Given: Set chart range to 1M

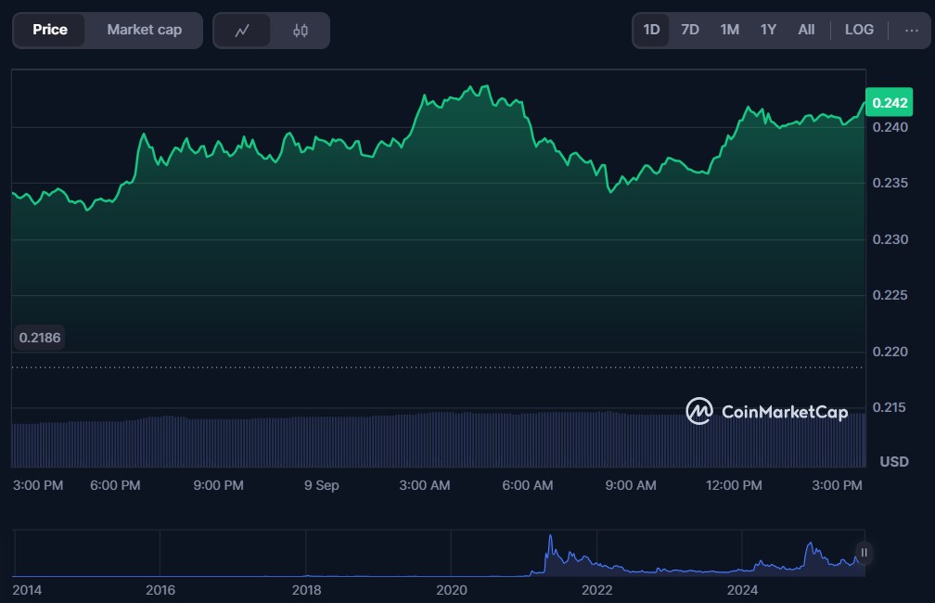Looking at the screenshot, I should tap(729, 30).
